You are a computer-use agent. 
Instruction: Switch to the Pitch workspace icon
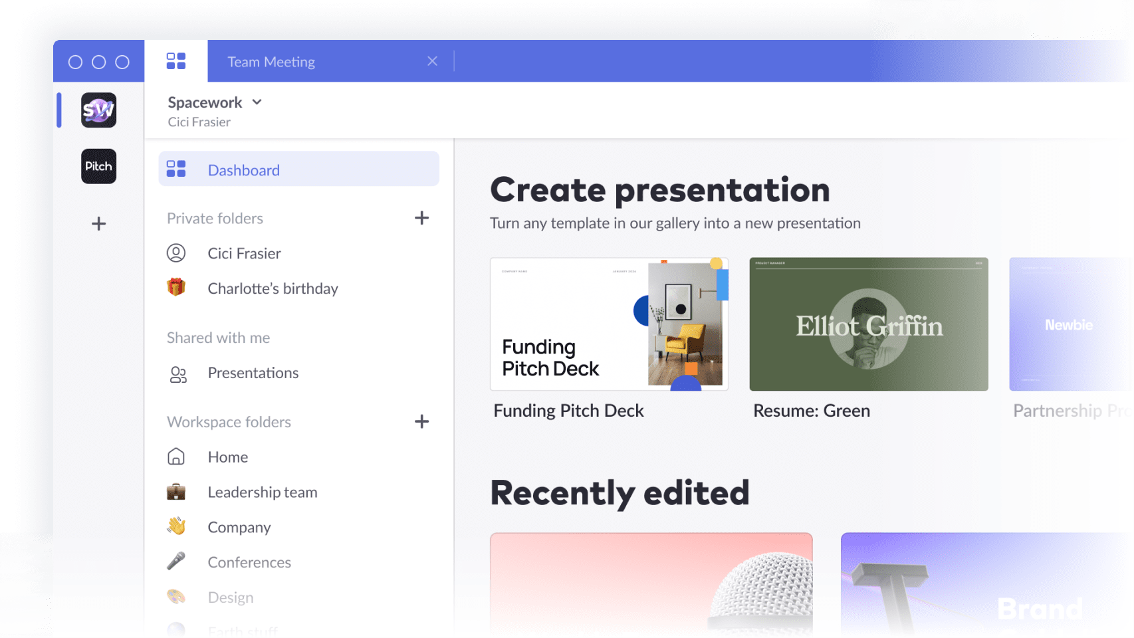coord(98,166)
